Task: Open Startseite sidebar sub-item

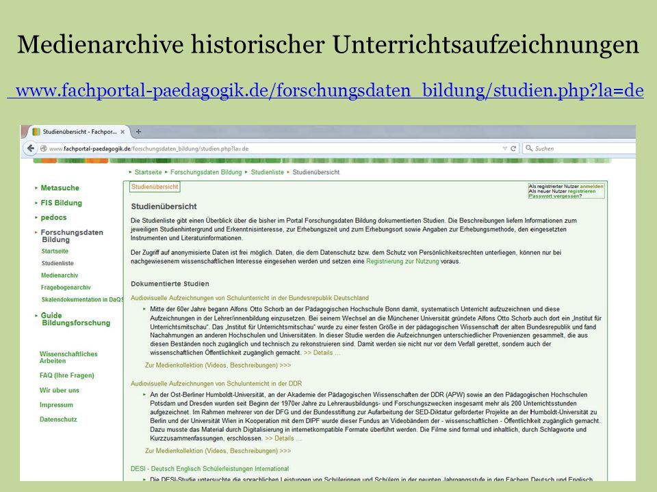Action: tap(55, 251)
